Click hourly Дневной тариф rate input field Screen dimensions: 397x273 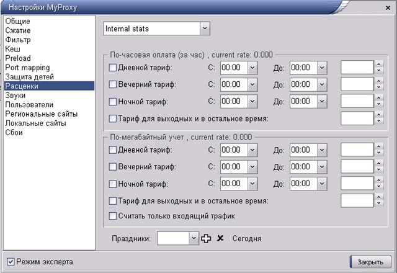pos(357,68)
